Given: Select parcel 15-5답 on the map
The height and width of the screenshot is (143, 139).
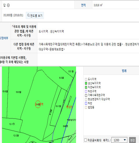Looking at the screenshot, I should [19, 92].
